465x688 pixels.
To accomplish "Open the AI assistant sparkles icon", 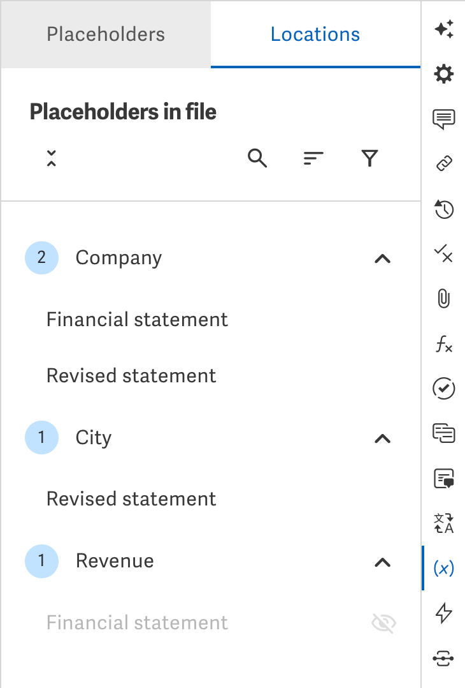I will coord(443,28).
